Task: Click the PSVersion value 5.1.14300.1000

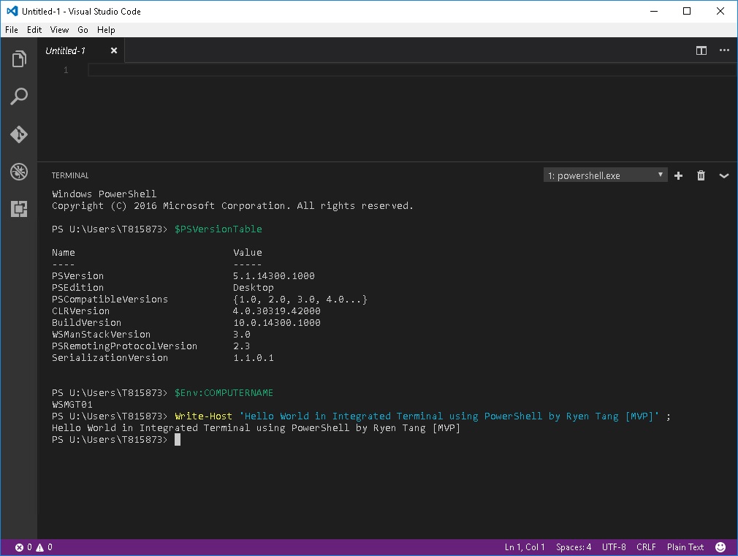Action: [x=274, y=276]
